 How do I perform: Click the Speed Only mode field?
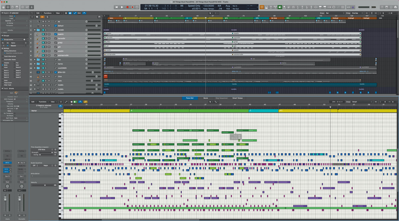pos(194,6)
